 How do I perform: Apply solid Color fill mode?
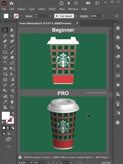pyautogui.click(x=4, y=128)
